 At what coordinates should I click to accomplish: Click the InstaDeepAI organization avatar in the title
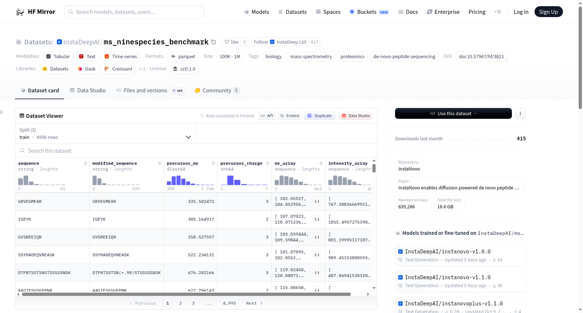coord(59,42)
